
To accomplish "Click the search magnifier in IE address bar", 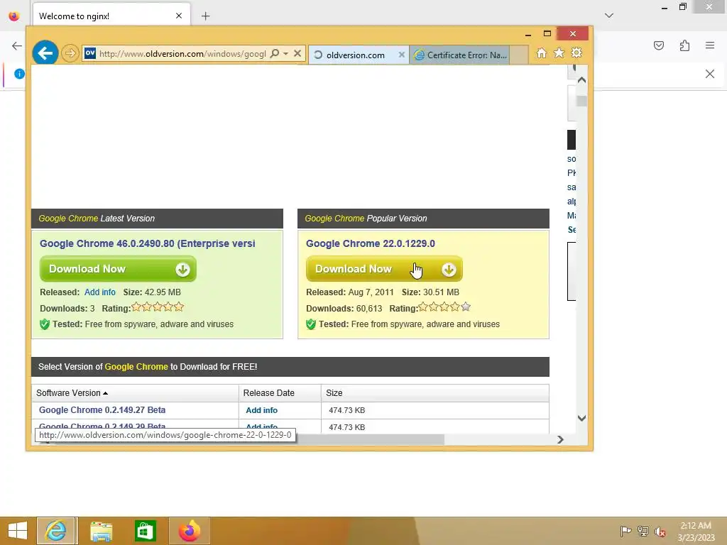I will pyautogui.click(x=275, y=53).
